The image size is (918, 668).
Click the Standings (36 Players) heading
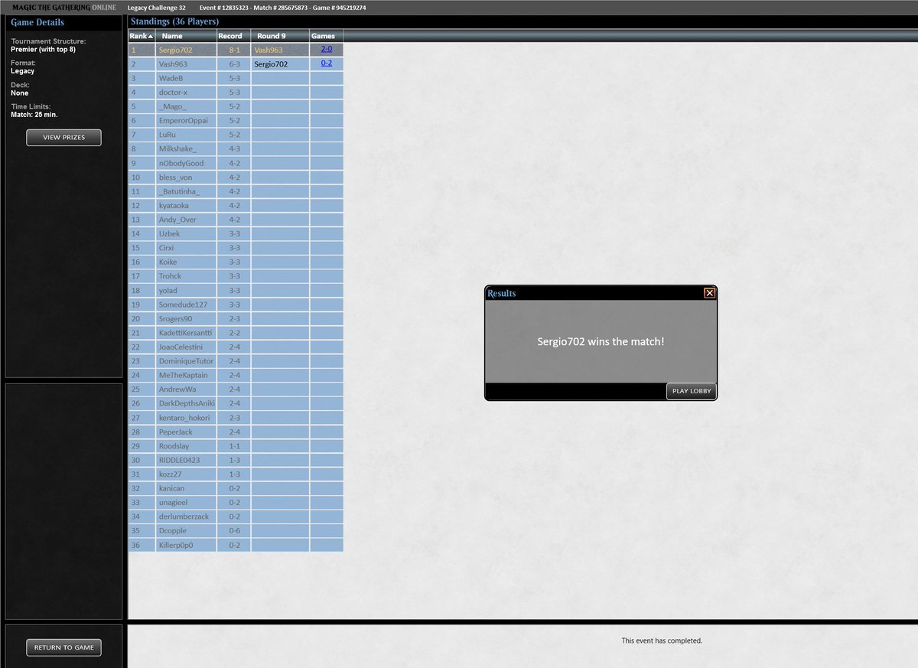pos(174,21)
